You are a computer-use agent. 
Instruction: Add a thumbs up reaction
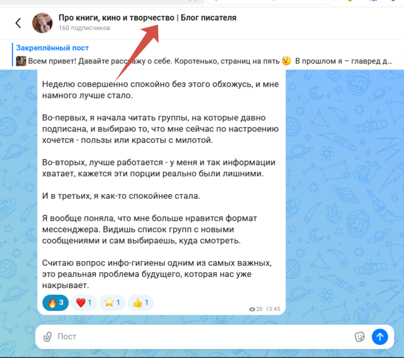click(x=141, y=303)
